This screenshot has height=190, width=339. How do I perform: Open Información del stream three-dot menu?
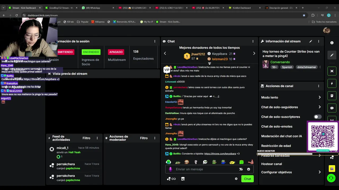(319, 41)
